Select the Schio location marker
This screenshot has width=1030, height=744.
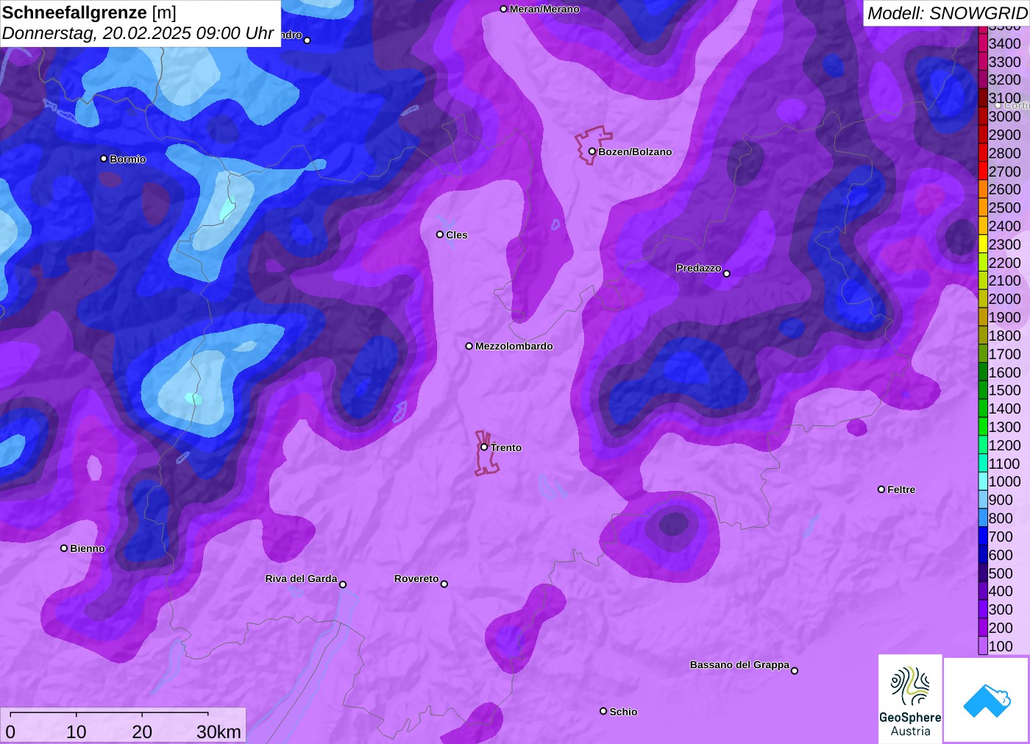coord(603,712)
